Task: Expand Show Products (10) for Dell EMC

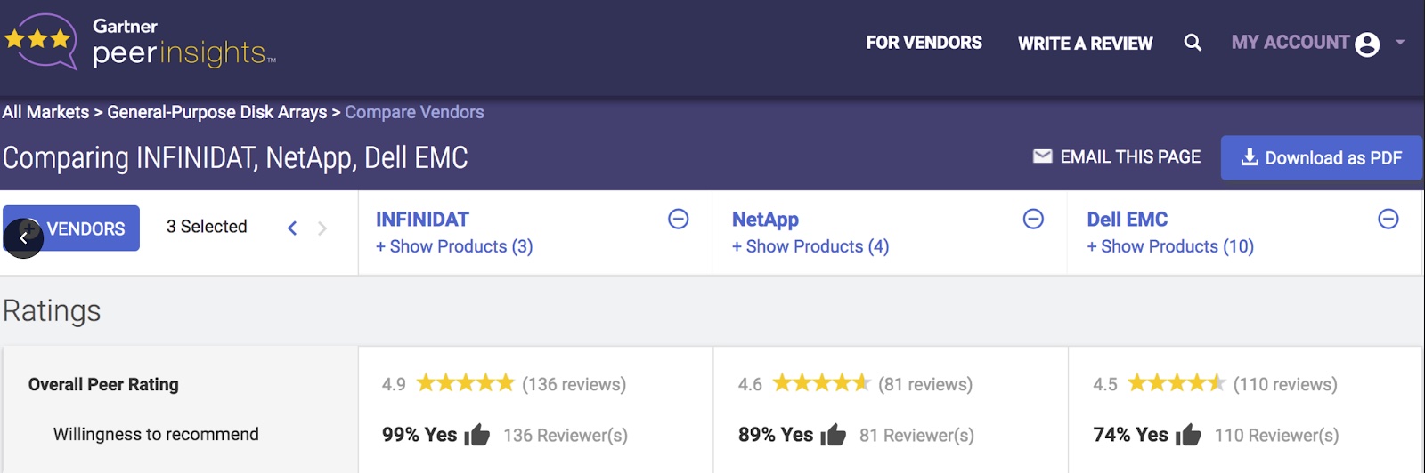Action: tap(1170, 246)
